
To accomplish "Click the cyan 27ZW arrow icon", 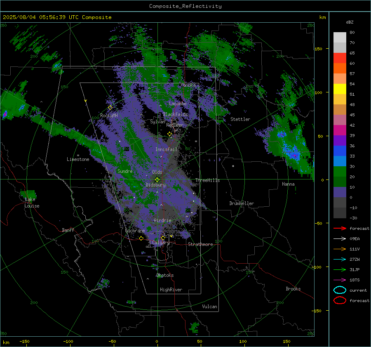I will 340,260.
